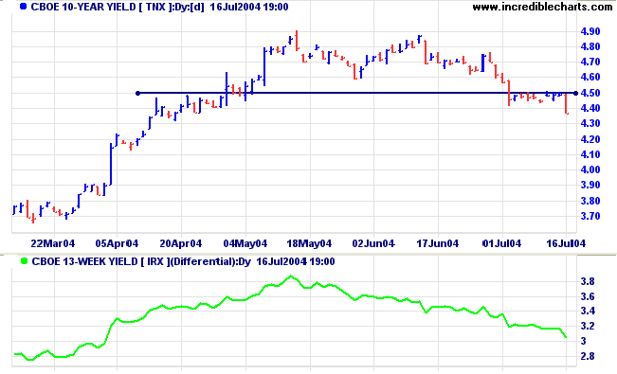
Task: Click the 4.70 label on the TNX price axis
Action: coord(590,62)
